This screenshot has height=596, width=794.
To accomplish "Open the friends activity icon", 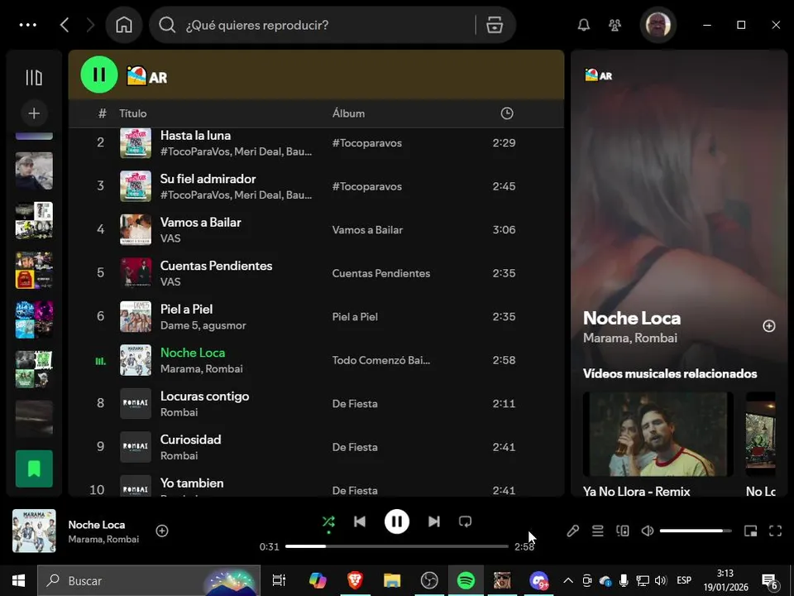I will (x=615, y=25).
